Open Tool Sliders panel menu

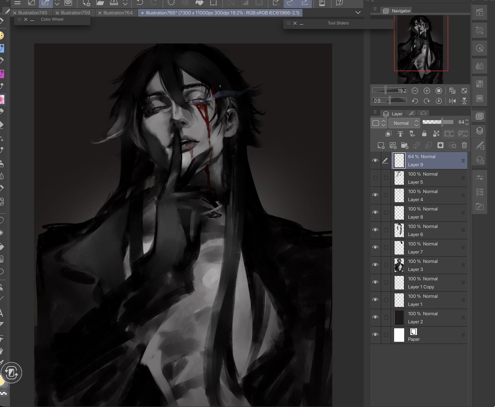click(288, 23)
